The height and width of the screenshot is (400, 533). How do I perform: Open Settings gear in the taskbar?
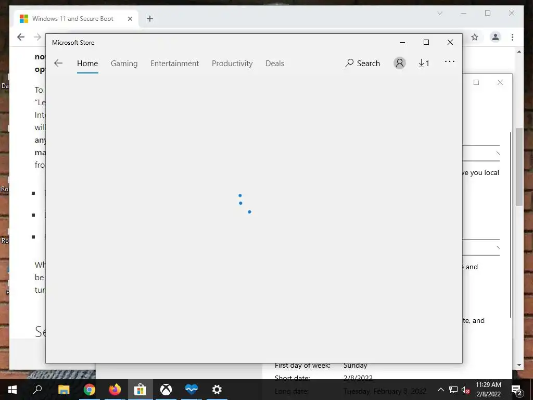click(217, 390)
